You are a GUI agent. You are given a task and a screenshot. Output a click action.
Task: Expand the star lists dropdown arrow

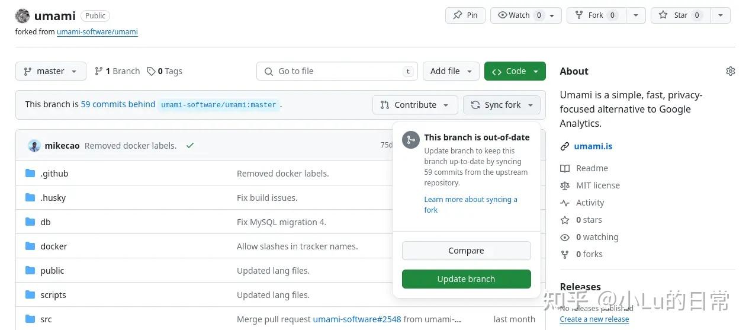click(x=720, y=15)
